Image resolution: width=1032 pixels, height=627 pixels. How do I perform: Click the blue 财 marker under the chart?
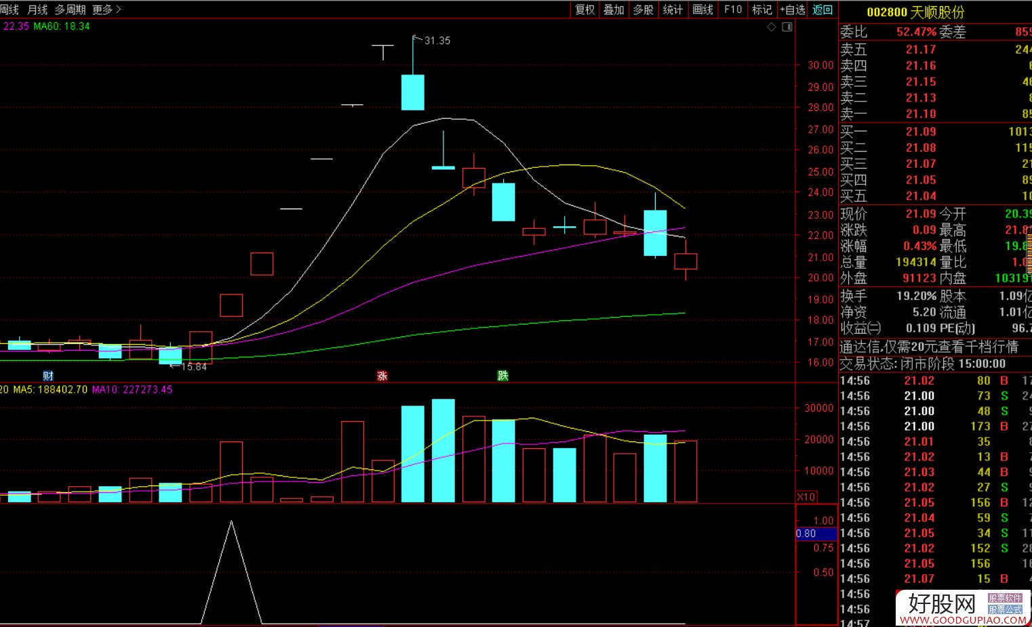(x=47, y=376)
